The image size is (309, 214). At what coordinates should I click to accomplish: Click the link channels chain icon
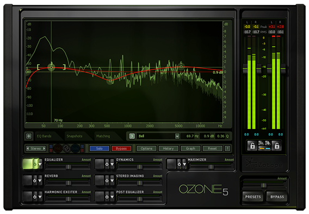click(x=66, y=148)
